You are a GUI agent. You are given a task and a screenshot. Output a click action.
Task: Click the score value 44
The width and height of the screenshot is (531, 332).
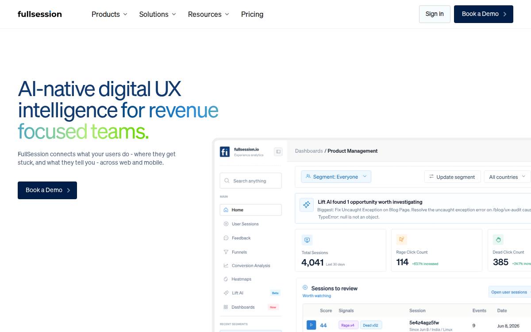(323, 325)
